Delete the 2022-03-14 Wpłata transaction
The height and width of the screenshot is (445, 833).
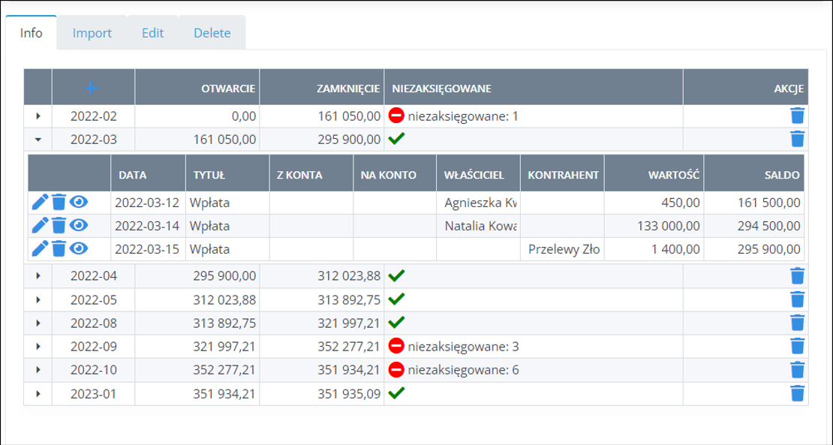(x=59, y=225)
